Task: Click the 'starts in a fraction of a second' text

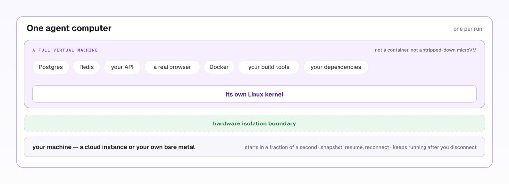Action: click(280, 147)
